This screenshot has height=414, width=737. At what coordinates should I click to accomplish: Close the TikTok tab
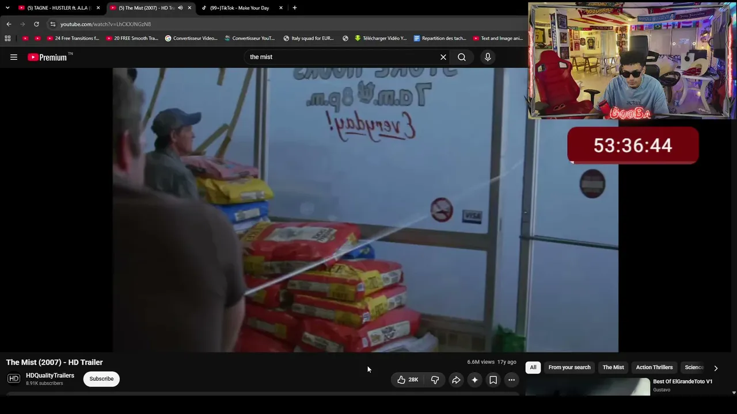[x=281, y=8]
